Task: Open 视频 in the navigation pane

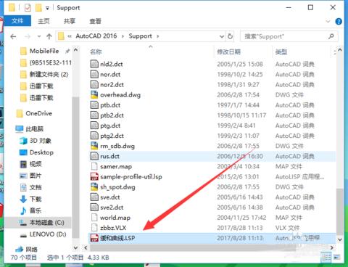Action: click(x=30, y=164)
